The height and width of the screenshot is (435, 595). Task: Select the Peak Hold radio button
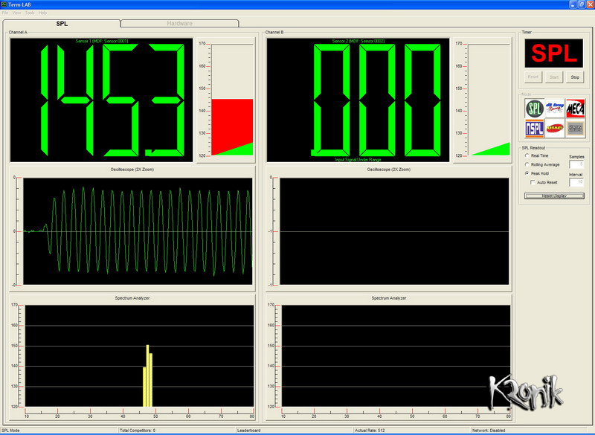(x=527, y=173)
